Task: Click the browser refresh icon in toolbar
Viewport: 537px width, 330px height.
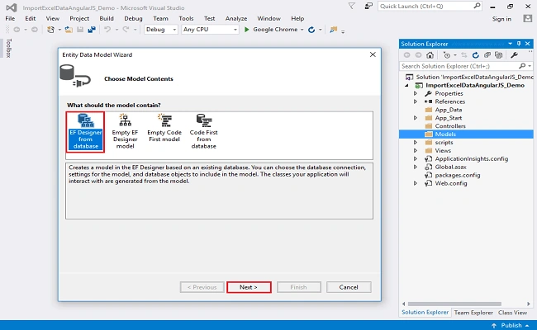Action: point(311,30)
